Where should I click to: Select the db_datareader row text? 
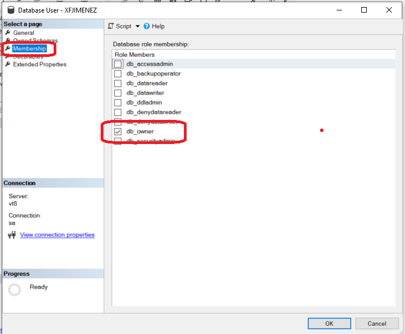click(147, 83)
